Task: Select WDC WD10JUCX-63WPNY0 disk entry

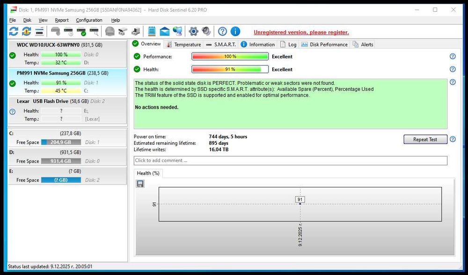Action: 67,53
